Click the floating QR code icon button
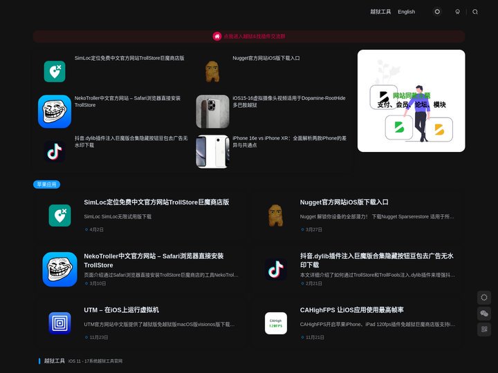This screenshot has width=498, height=373. point(484,329)
